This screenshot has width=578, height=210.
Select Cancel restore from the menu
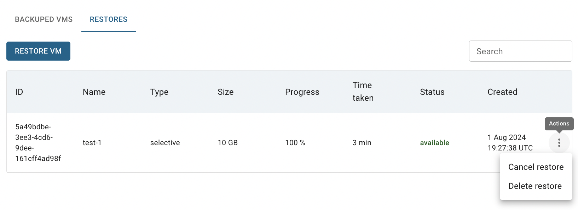(x=536, y=167)
